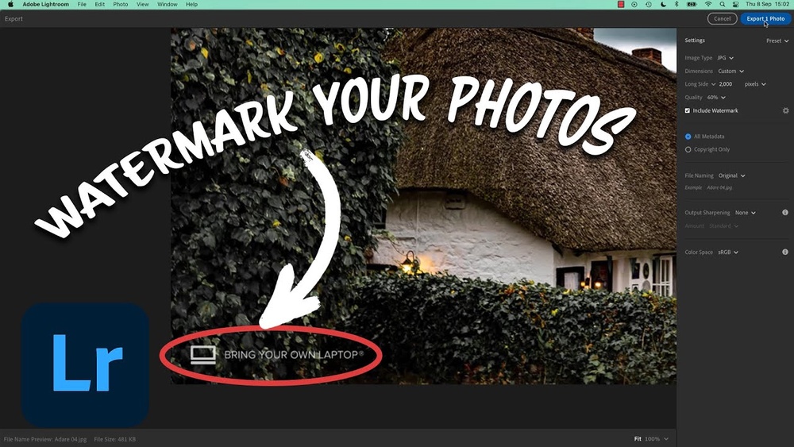This screenshot has width=794, height=447.
Task: Open the sharpening Amount Standard dropdown
Action: [x=723, y=226]
